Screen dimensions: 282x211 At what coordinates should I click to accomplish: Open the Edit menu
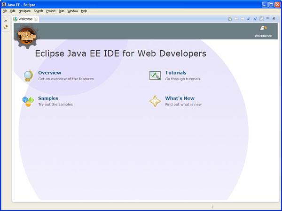[x=13, y=11]
